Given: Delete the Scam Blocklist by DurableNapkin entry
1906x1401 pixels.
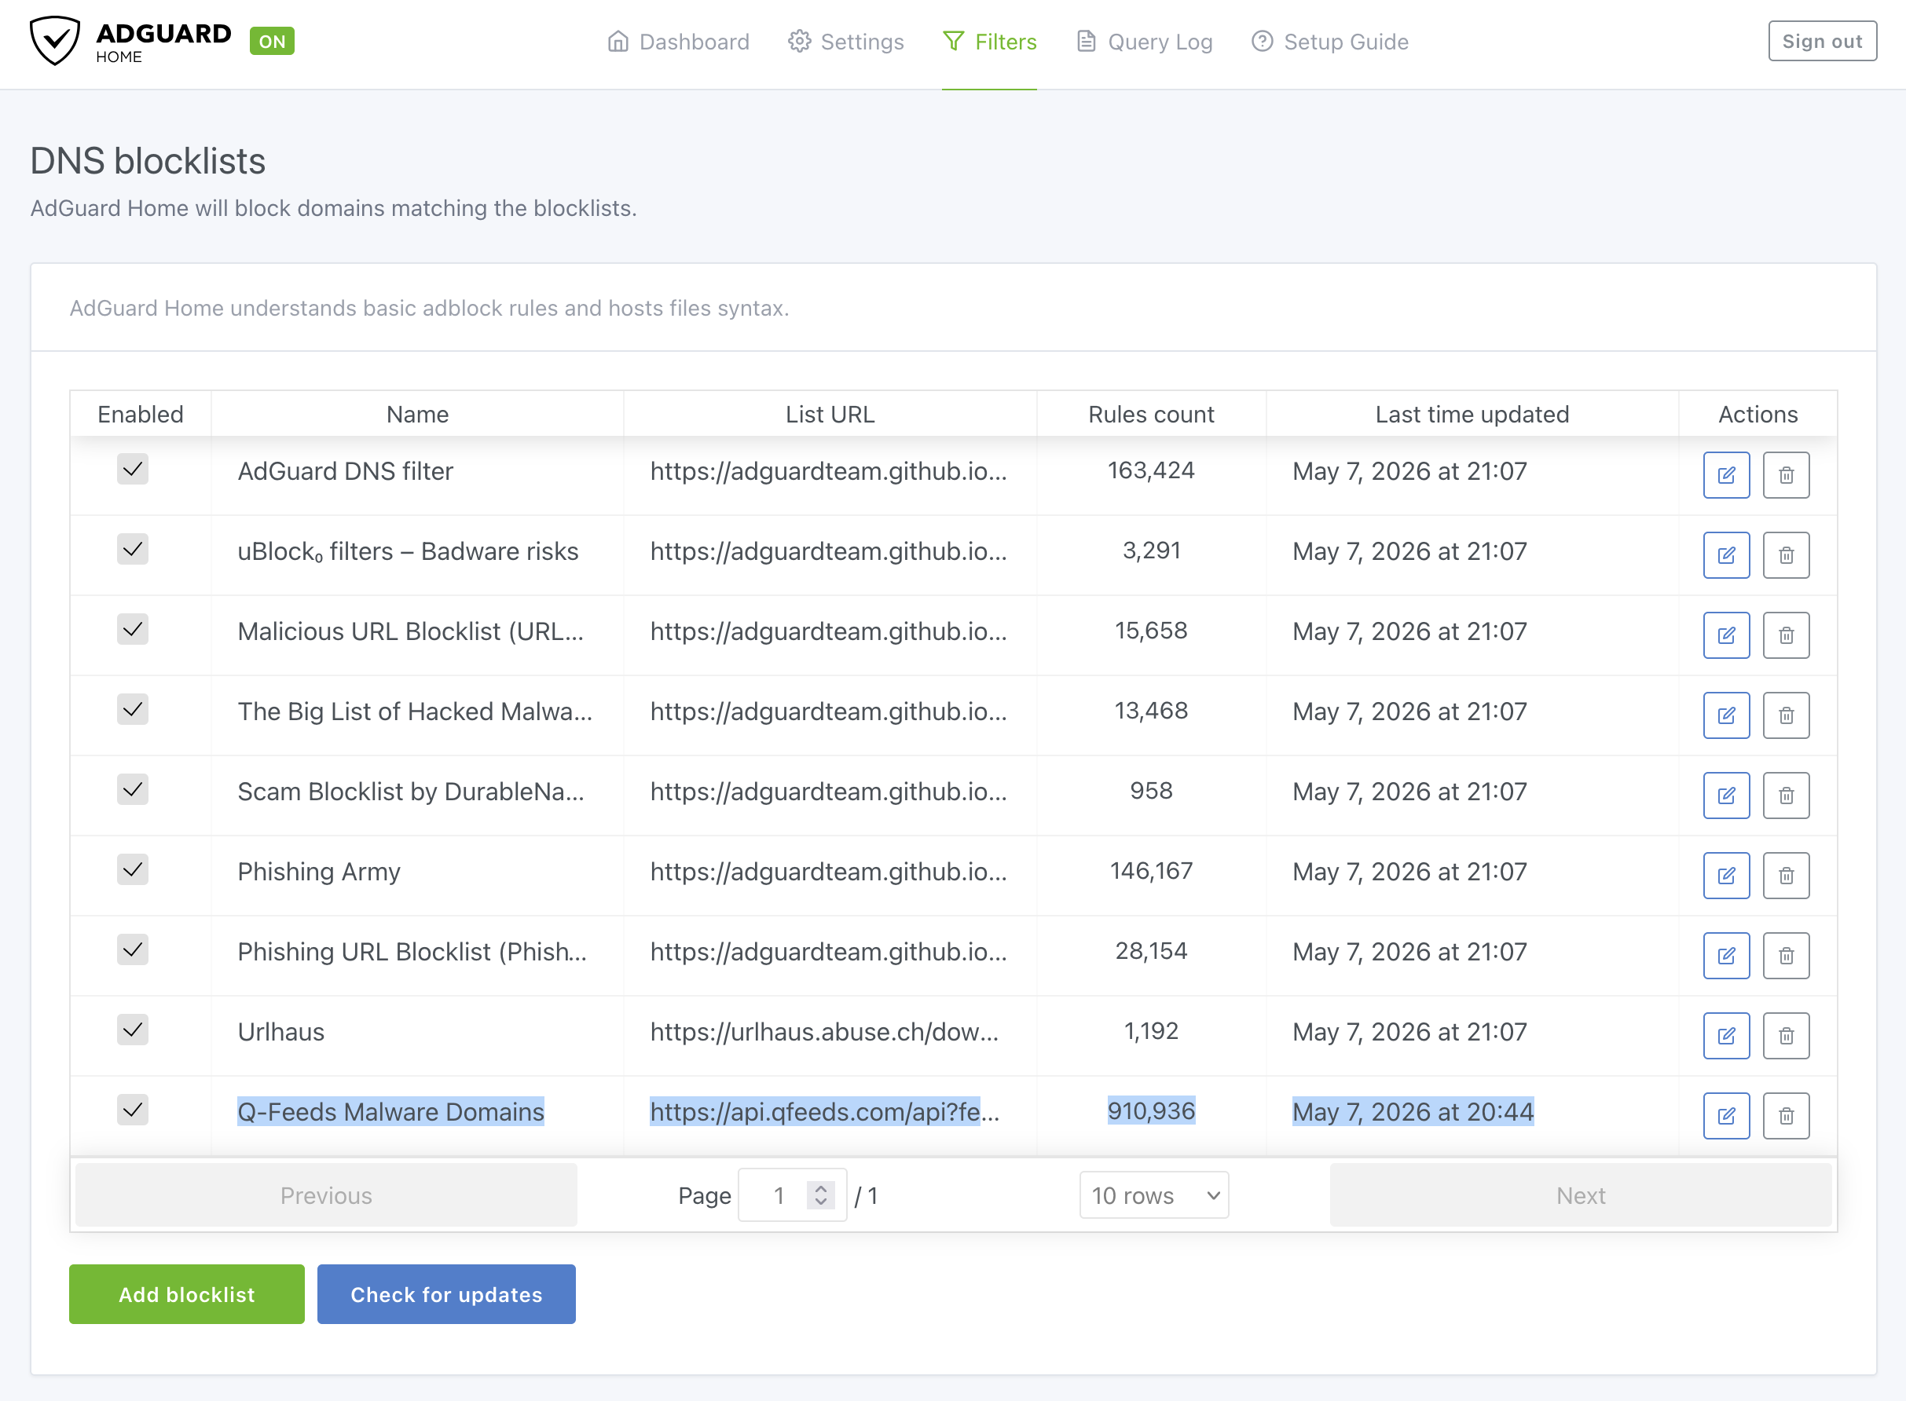Looking at the screenshot, I should click(1786, 796).
